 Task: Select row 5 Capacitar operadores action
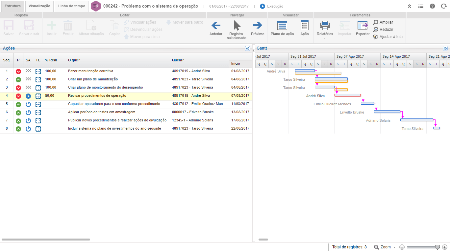coord(114,104)
